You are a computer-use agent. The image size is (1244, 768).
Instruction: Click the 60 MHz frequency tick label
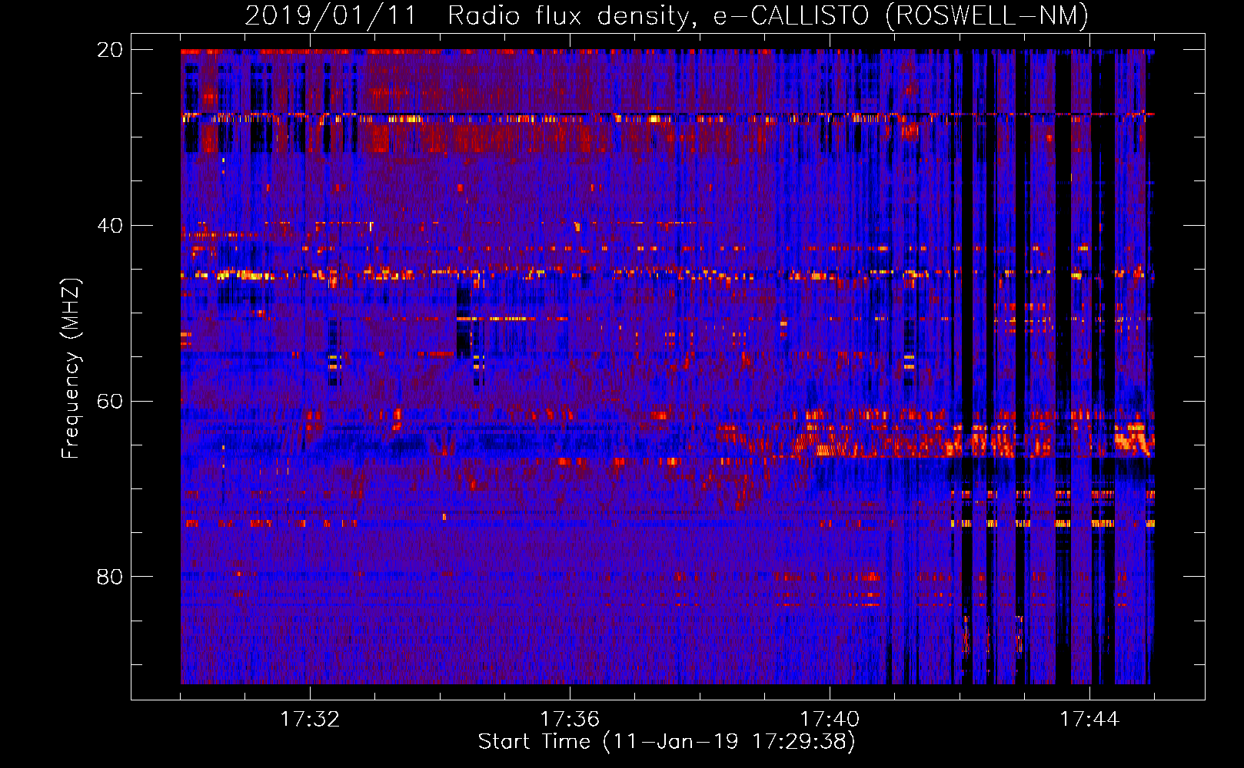tap(109, 401)
